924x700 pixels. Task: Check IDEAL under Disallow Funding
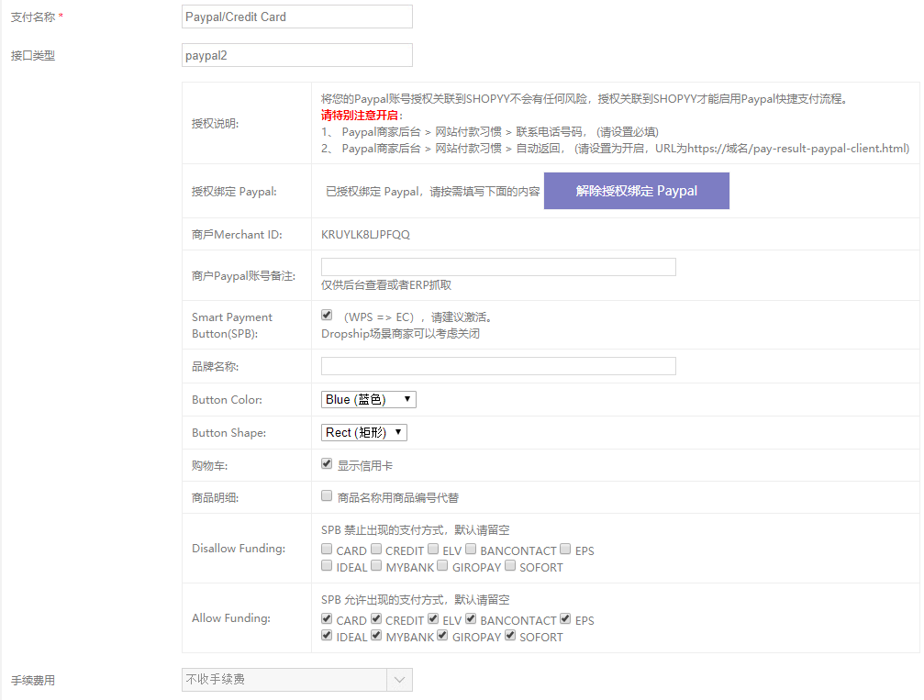click(x=326, y=566)
